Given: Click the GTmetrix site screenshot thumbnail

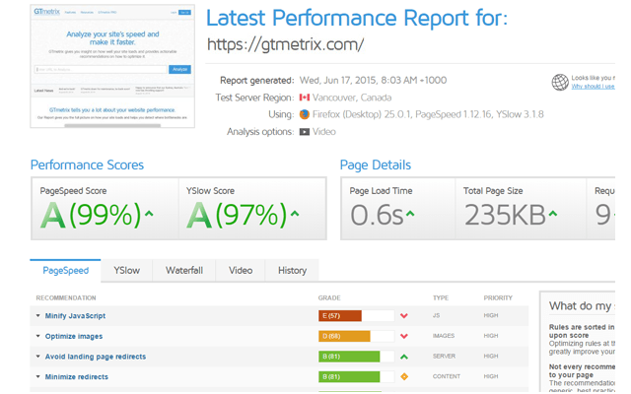Looking at the screenshot, I should click(112, 66).
